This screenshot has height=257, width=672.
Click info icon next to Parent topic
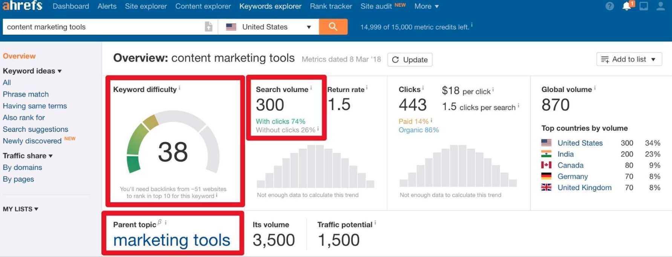coord(165,223)
